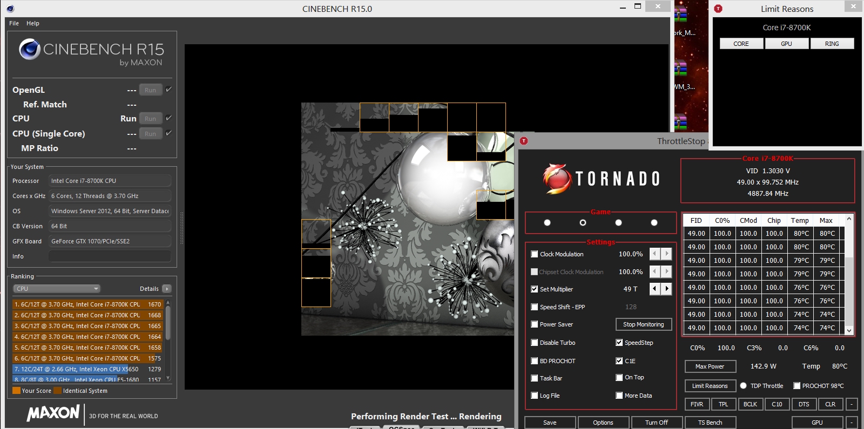The height and width of the screenshot is (429, 864).
Task: Click the DTS button
Action: click(804, 404)
